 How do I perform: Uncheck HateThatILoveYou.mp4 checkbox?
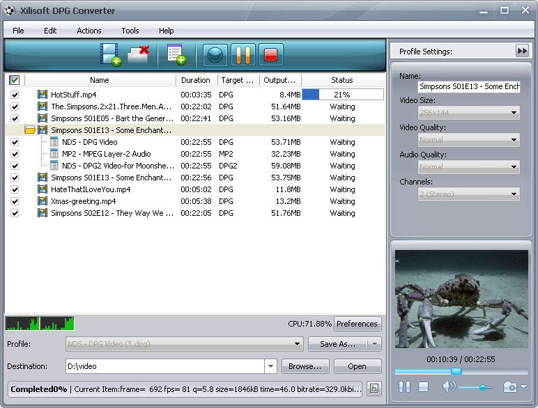tap(15, 189)
